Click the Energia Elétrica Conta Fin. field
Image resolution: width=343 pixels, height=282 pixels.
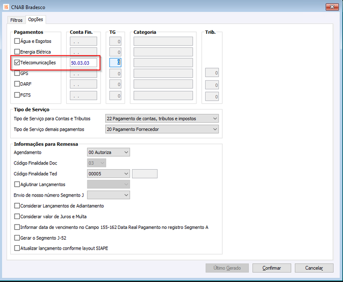click(83, 52)
